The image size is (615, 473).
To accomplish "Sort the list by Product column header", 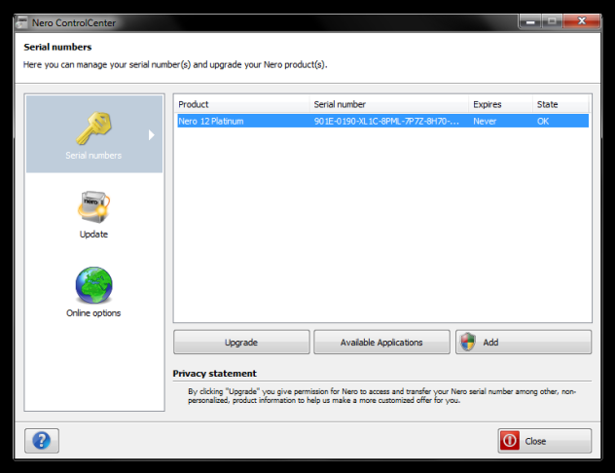I will tap(242, 104).
